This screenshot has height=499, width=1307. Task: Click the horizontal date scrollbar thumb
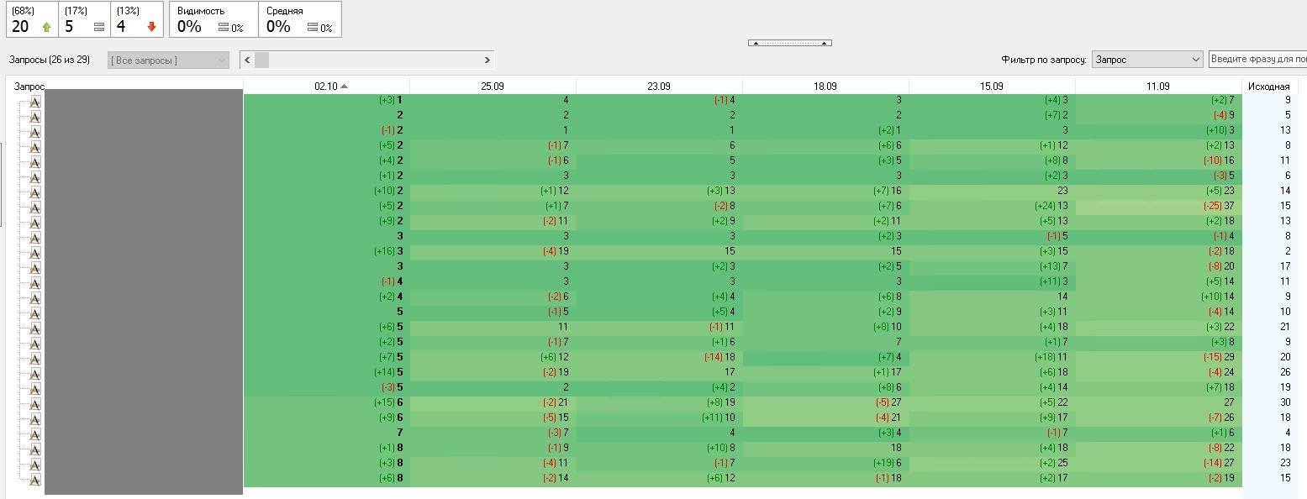coord(262,60)
